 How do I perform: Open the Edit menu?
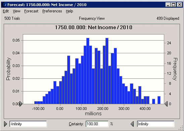coord(6,11)
